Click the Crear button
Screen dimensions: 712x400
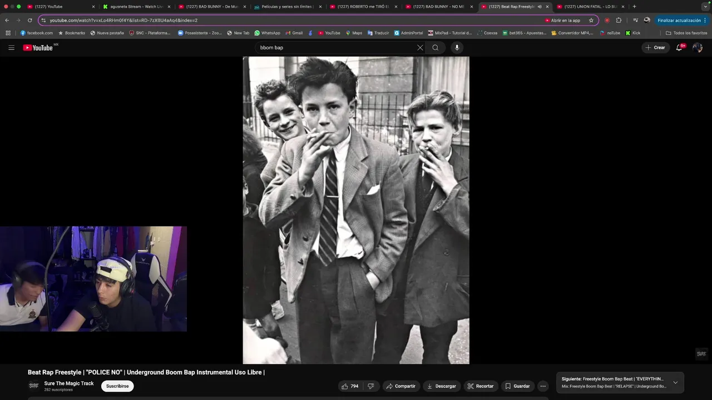655,48
